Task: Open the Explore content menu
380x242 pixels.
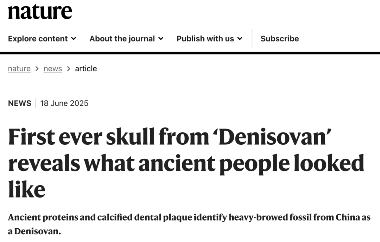Action: (x=38, y=39)
